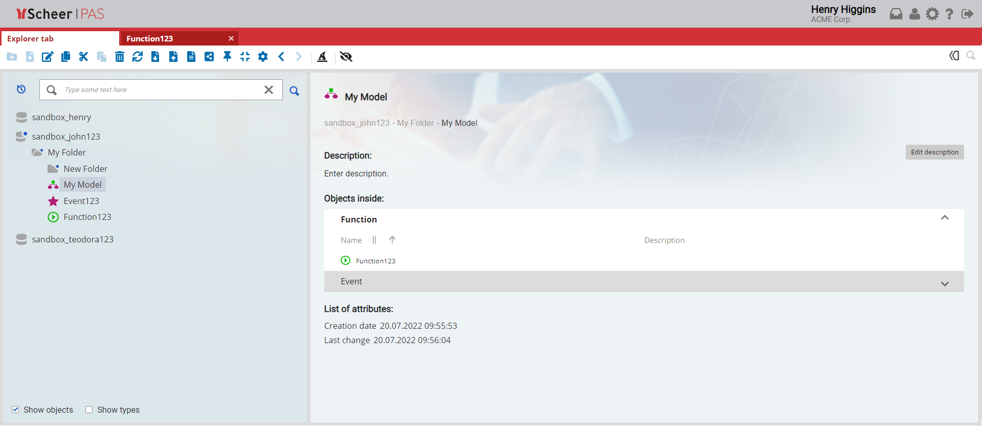This screenshot has width=982, height=426.
Task: Click the copy toolbar icon
Action: (x=65, y=57)
